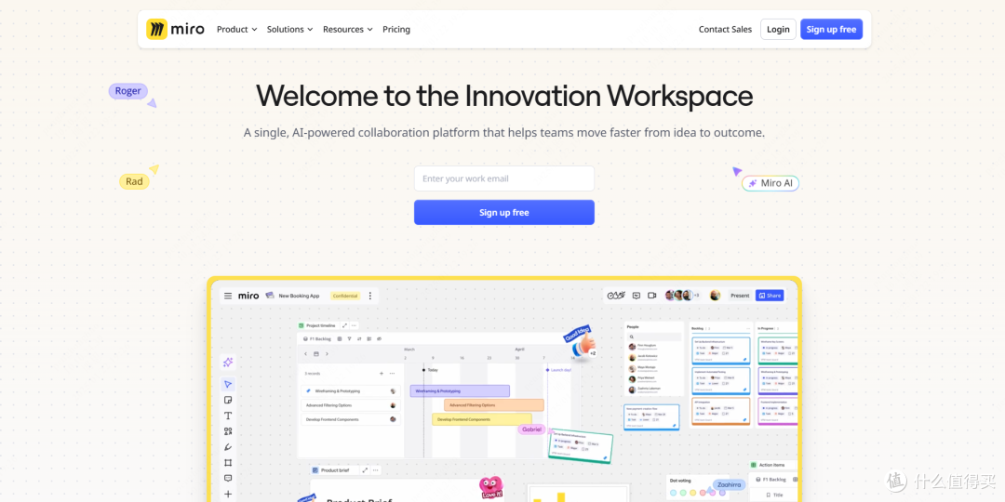Expand the Product dropdown menu
The height and width of the screenshot is (502, 1005).
pyautogui.click(x=236, y=30)
